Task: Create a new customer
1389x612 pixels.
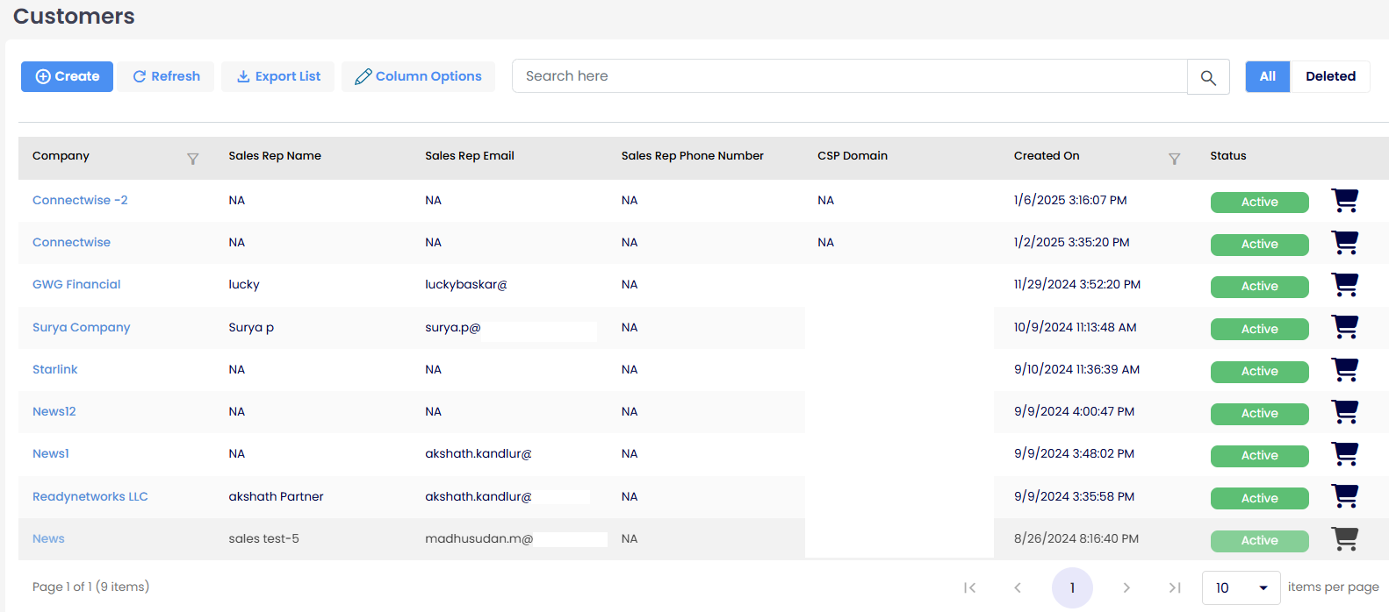Action: pos(67,76)
